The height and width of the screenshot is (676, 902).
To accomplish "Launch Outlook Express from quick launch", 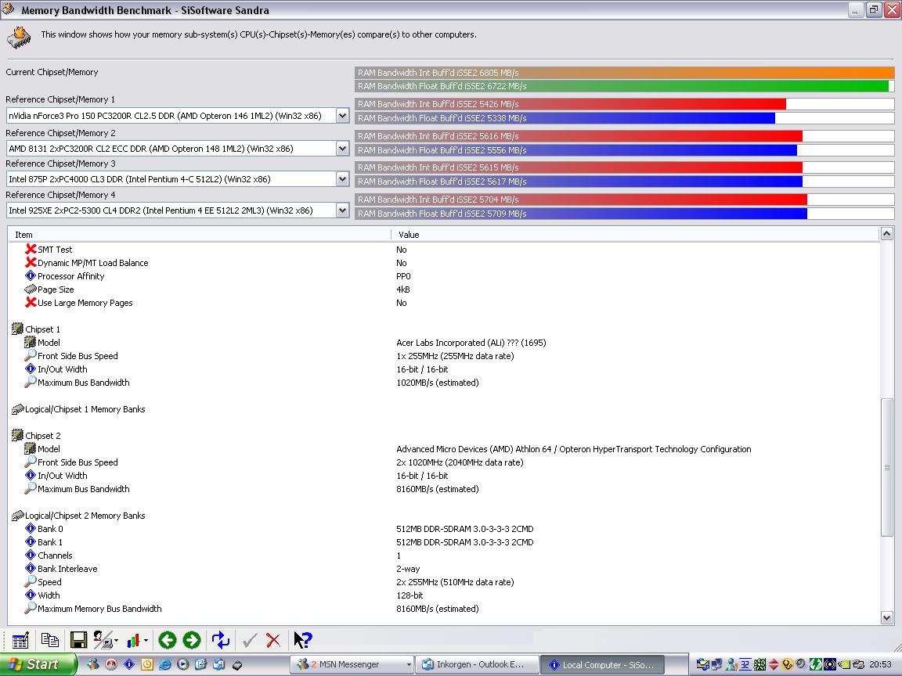I will pyautogui.click(x=218, y=664).
